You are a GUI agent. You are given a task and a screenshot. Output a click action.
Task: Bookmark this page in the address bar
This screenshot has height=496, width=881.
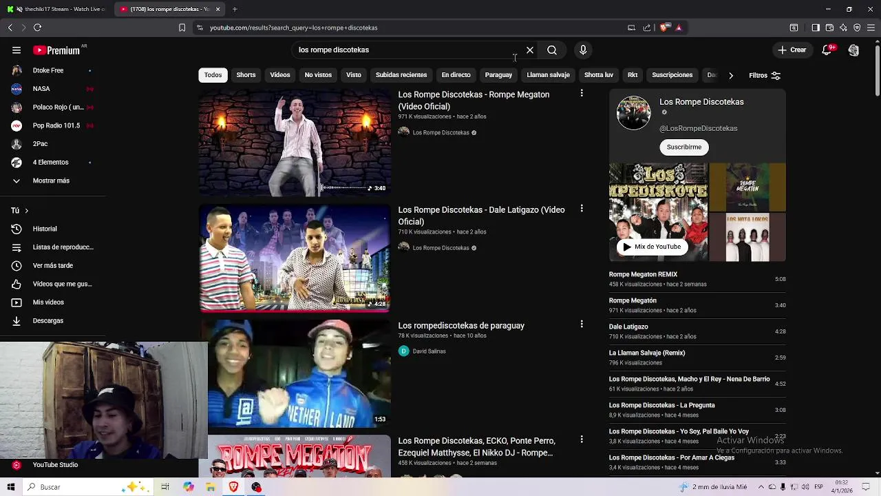click(182, 28)
